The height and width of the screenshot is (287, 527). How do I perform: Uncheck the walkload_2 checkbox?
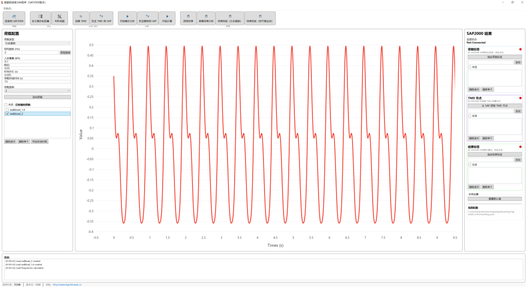click(7, 114)
